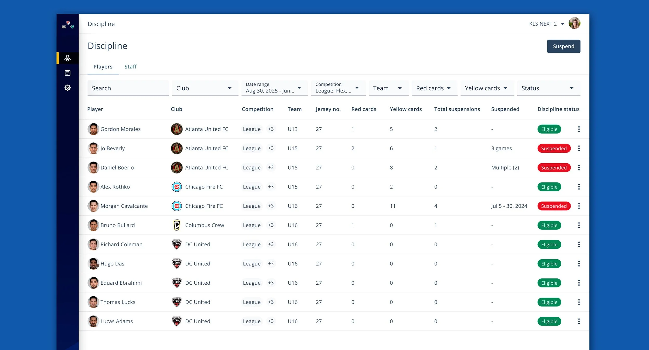Click the +3 competitions badge for Daniel Boerio

pyautogui.click(x=271, y=167)
